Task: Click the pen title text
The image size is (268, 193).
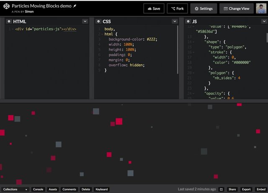Action: [x=41, y=6]
